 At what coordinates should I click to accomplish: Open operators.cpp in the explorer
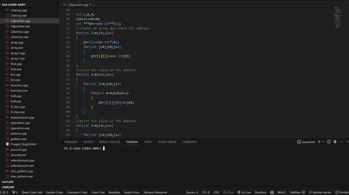coord(20,123)
